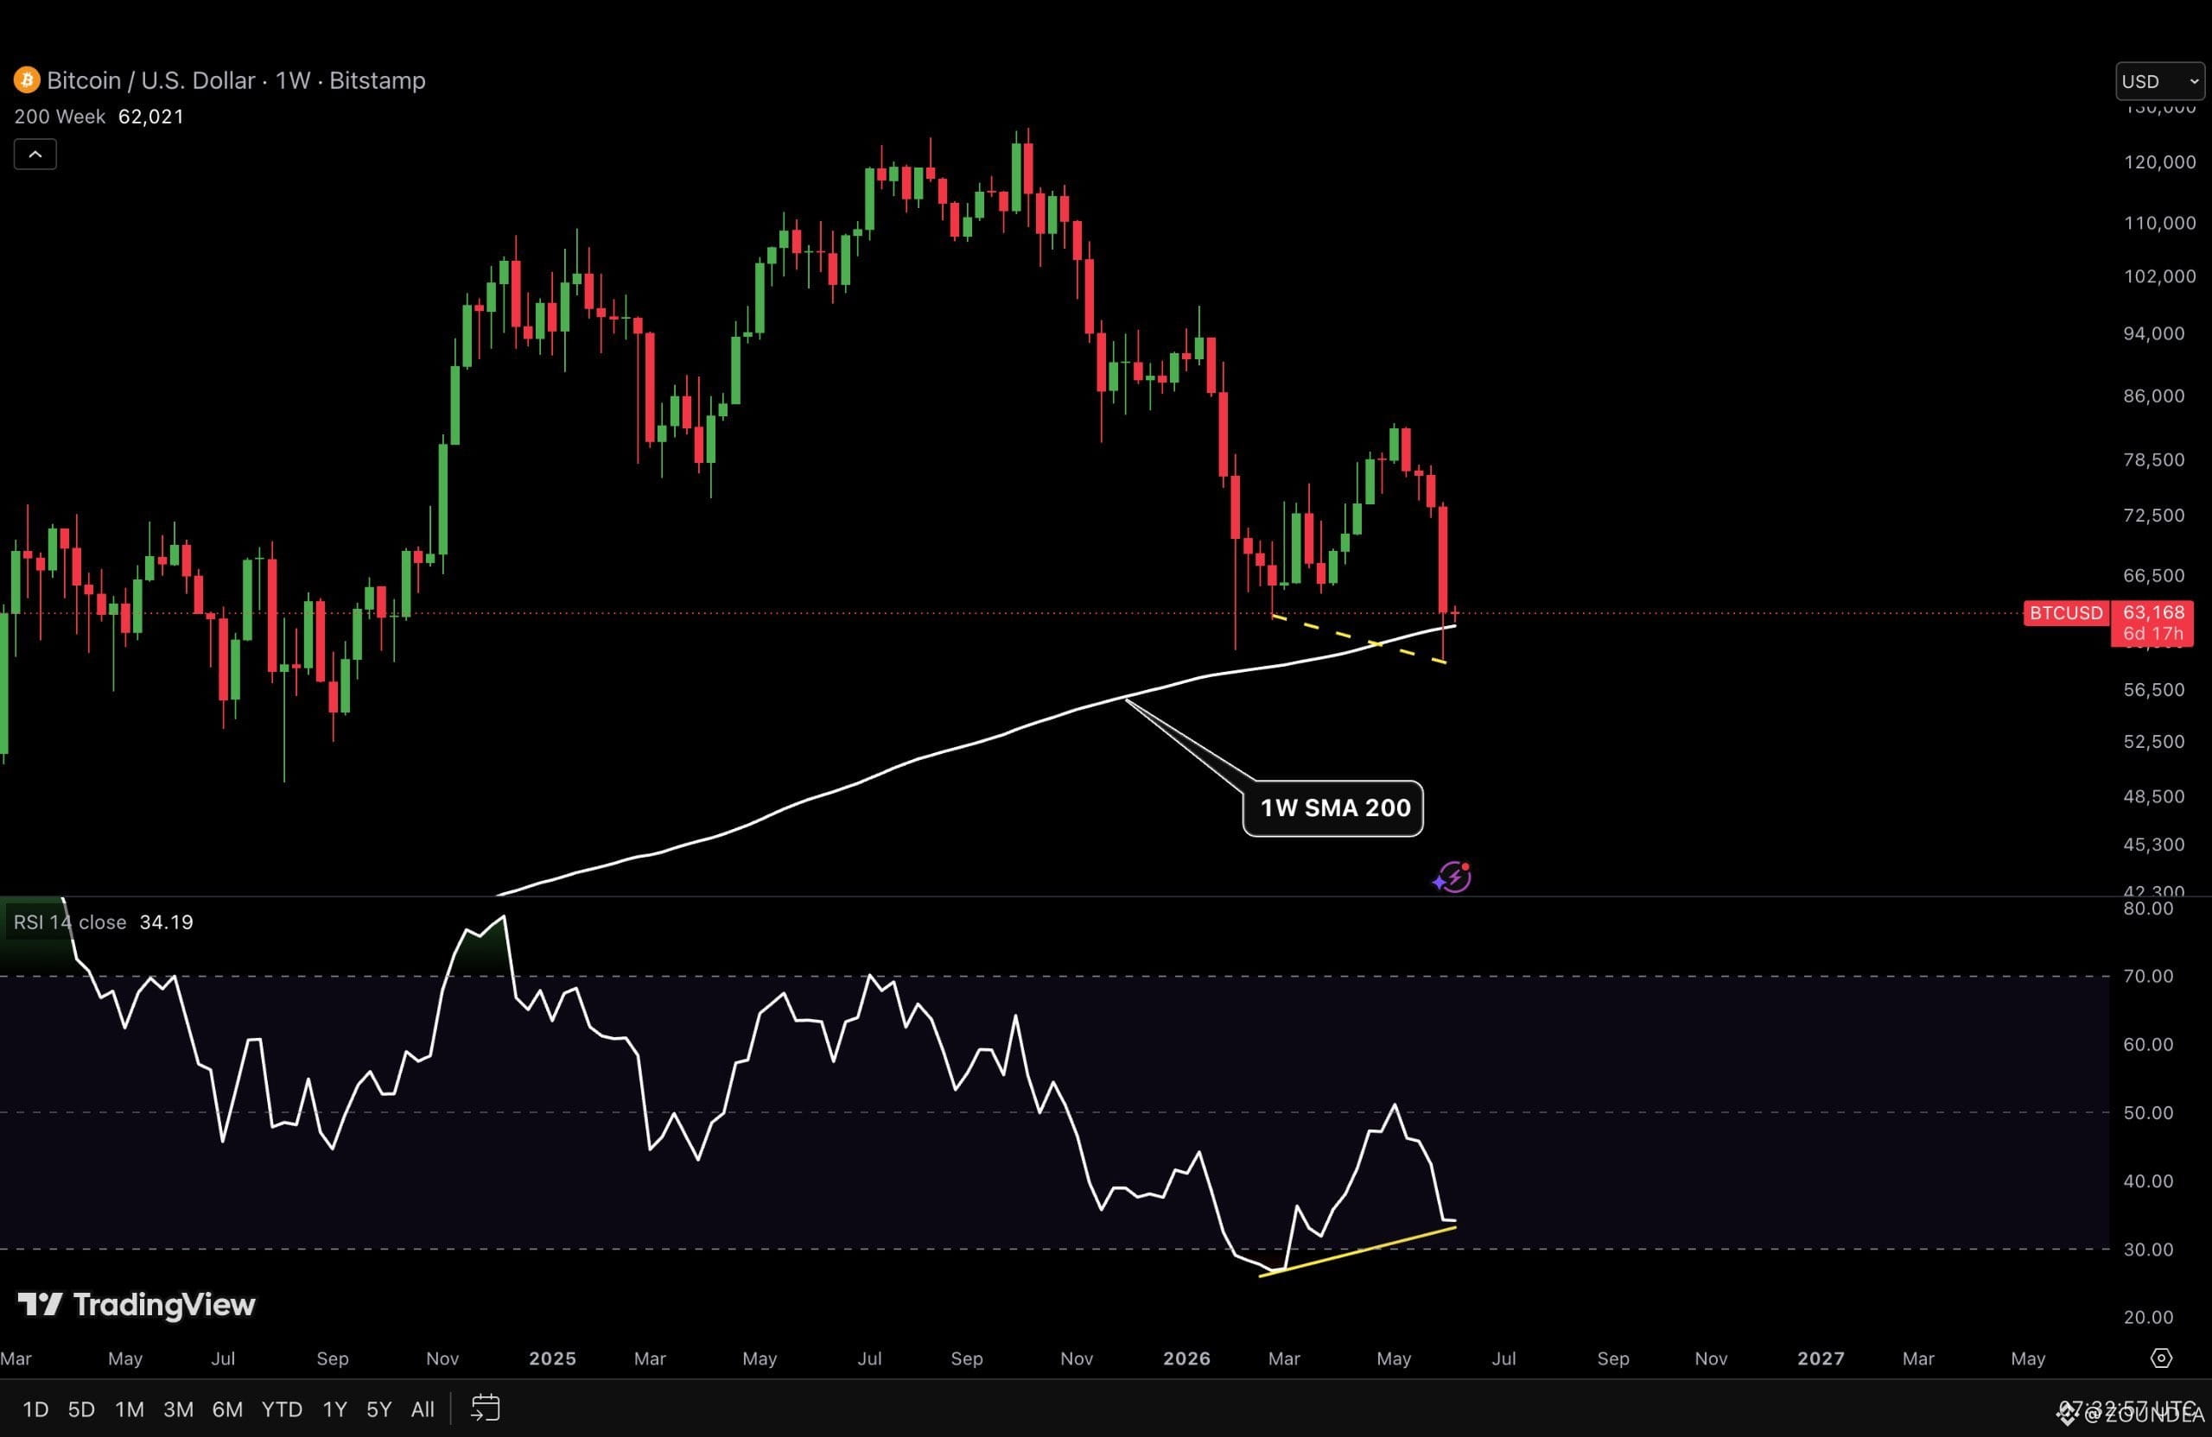
Task: Click the purple AI sparkle lightning icon
Action: pos(1452,877)
